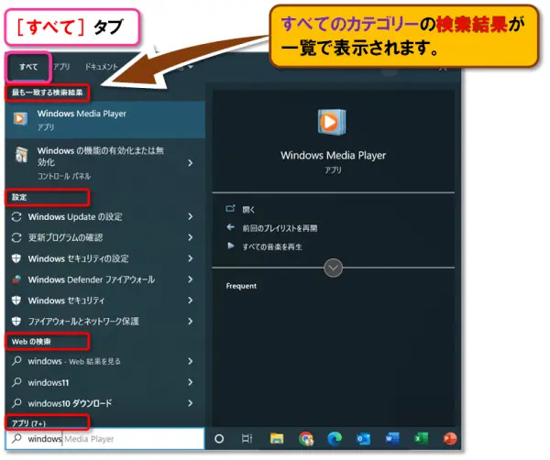Open Windows Media Player best match result
The image size is (550, 460).
click(105, 119)
